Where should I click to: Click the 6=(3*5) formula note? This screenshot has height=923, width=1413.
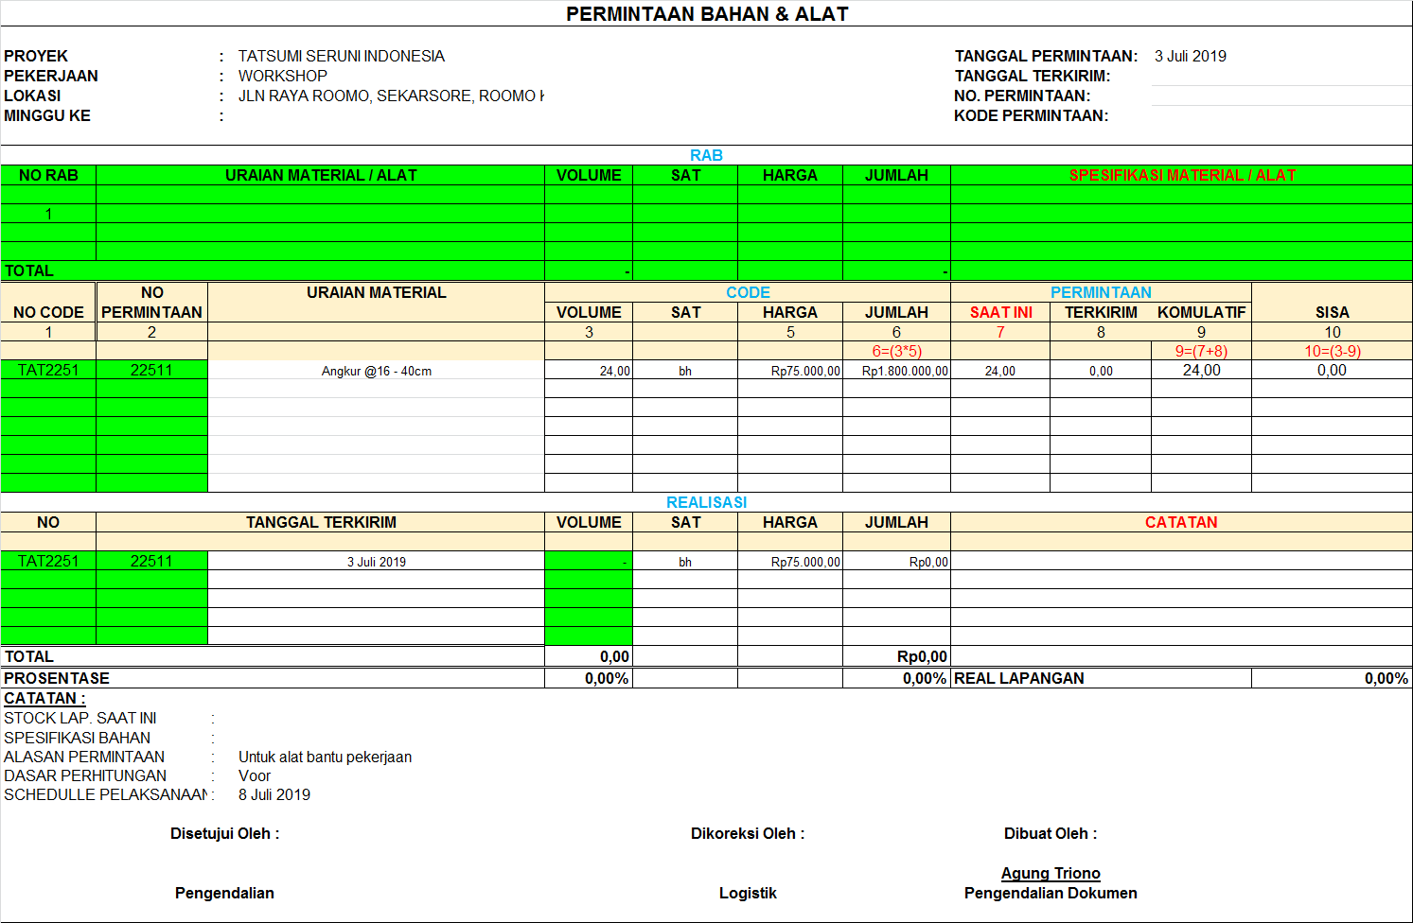pos(896,351)
